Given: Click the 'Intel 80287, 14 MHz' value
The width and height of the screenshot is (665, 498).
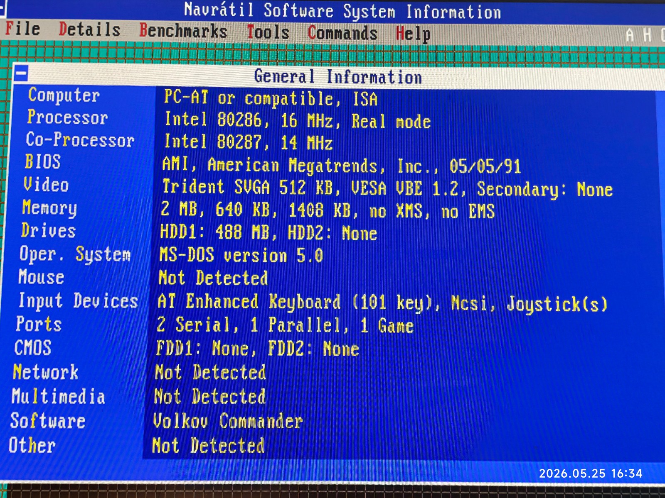Looking at the screenshot, I should (x=249, y=142).
